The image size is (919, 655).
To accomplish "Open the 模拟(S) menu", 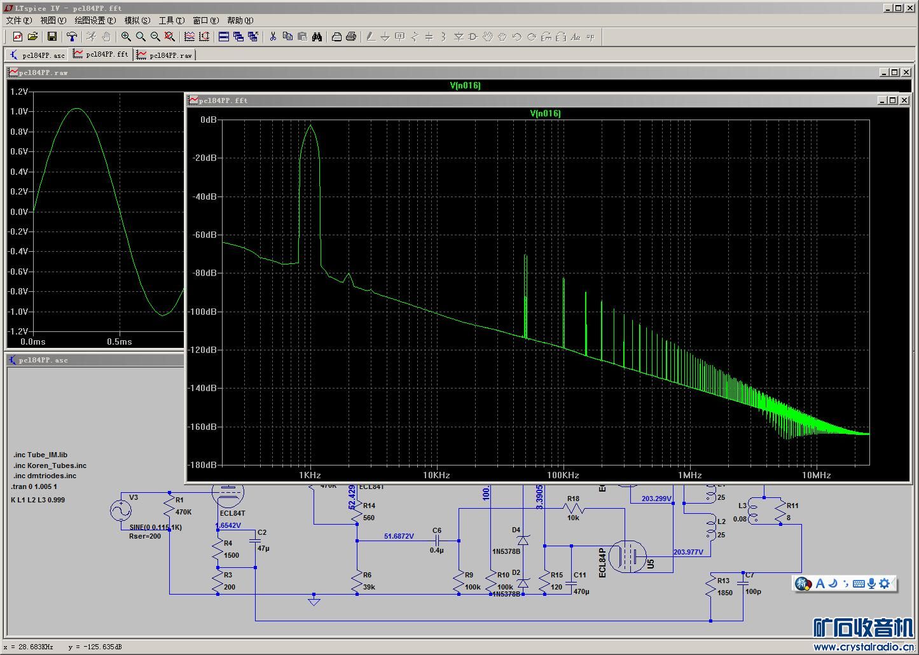I will [137, 20].
